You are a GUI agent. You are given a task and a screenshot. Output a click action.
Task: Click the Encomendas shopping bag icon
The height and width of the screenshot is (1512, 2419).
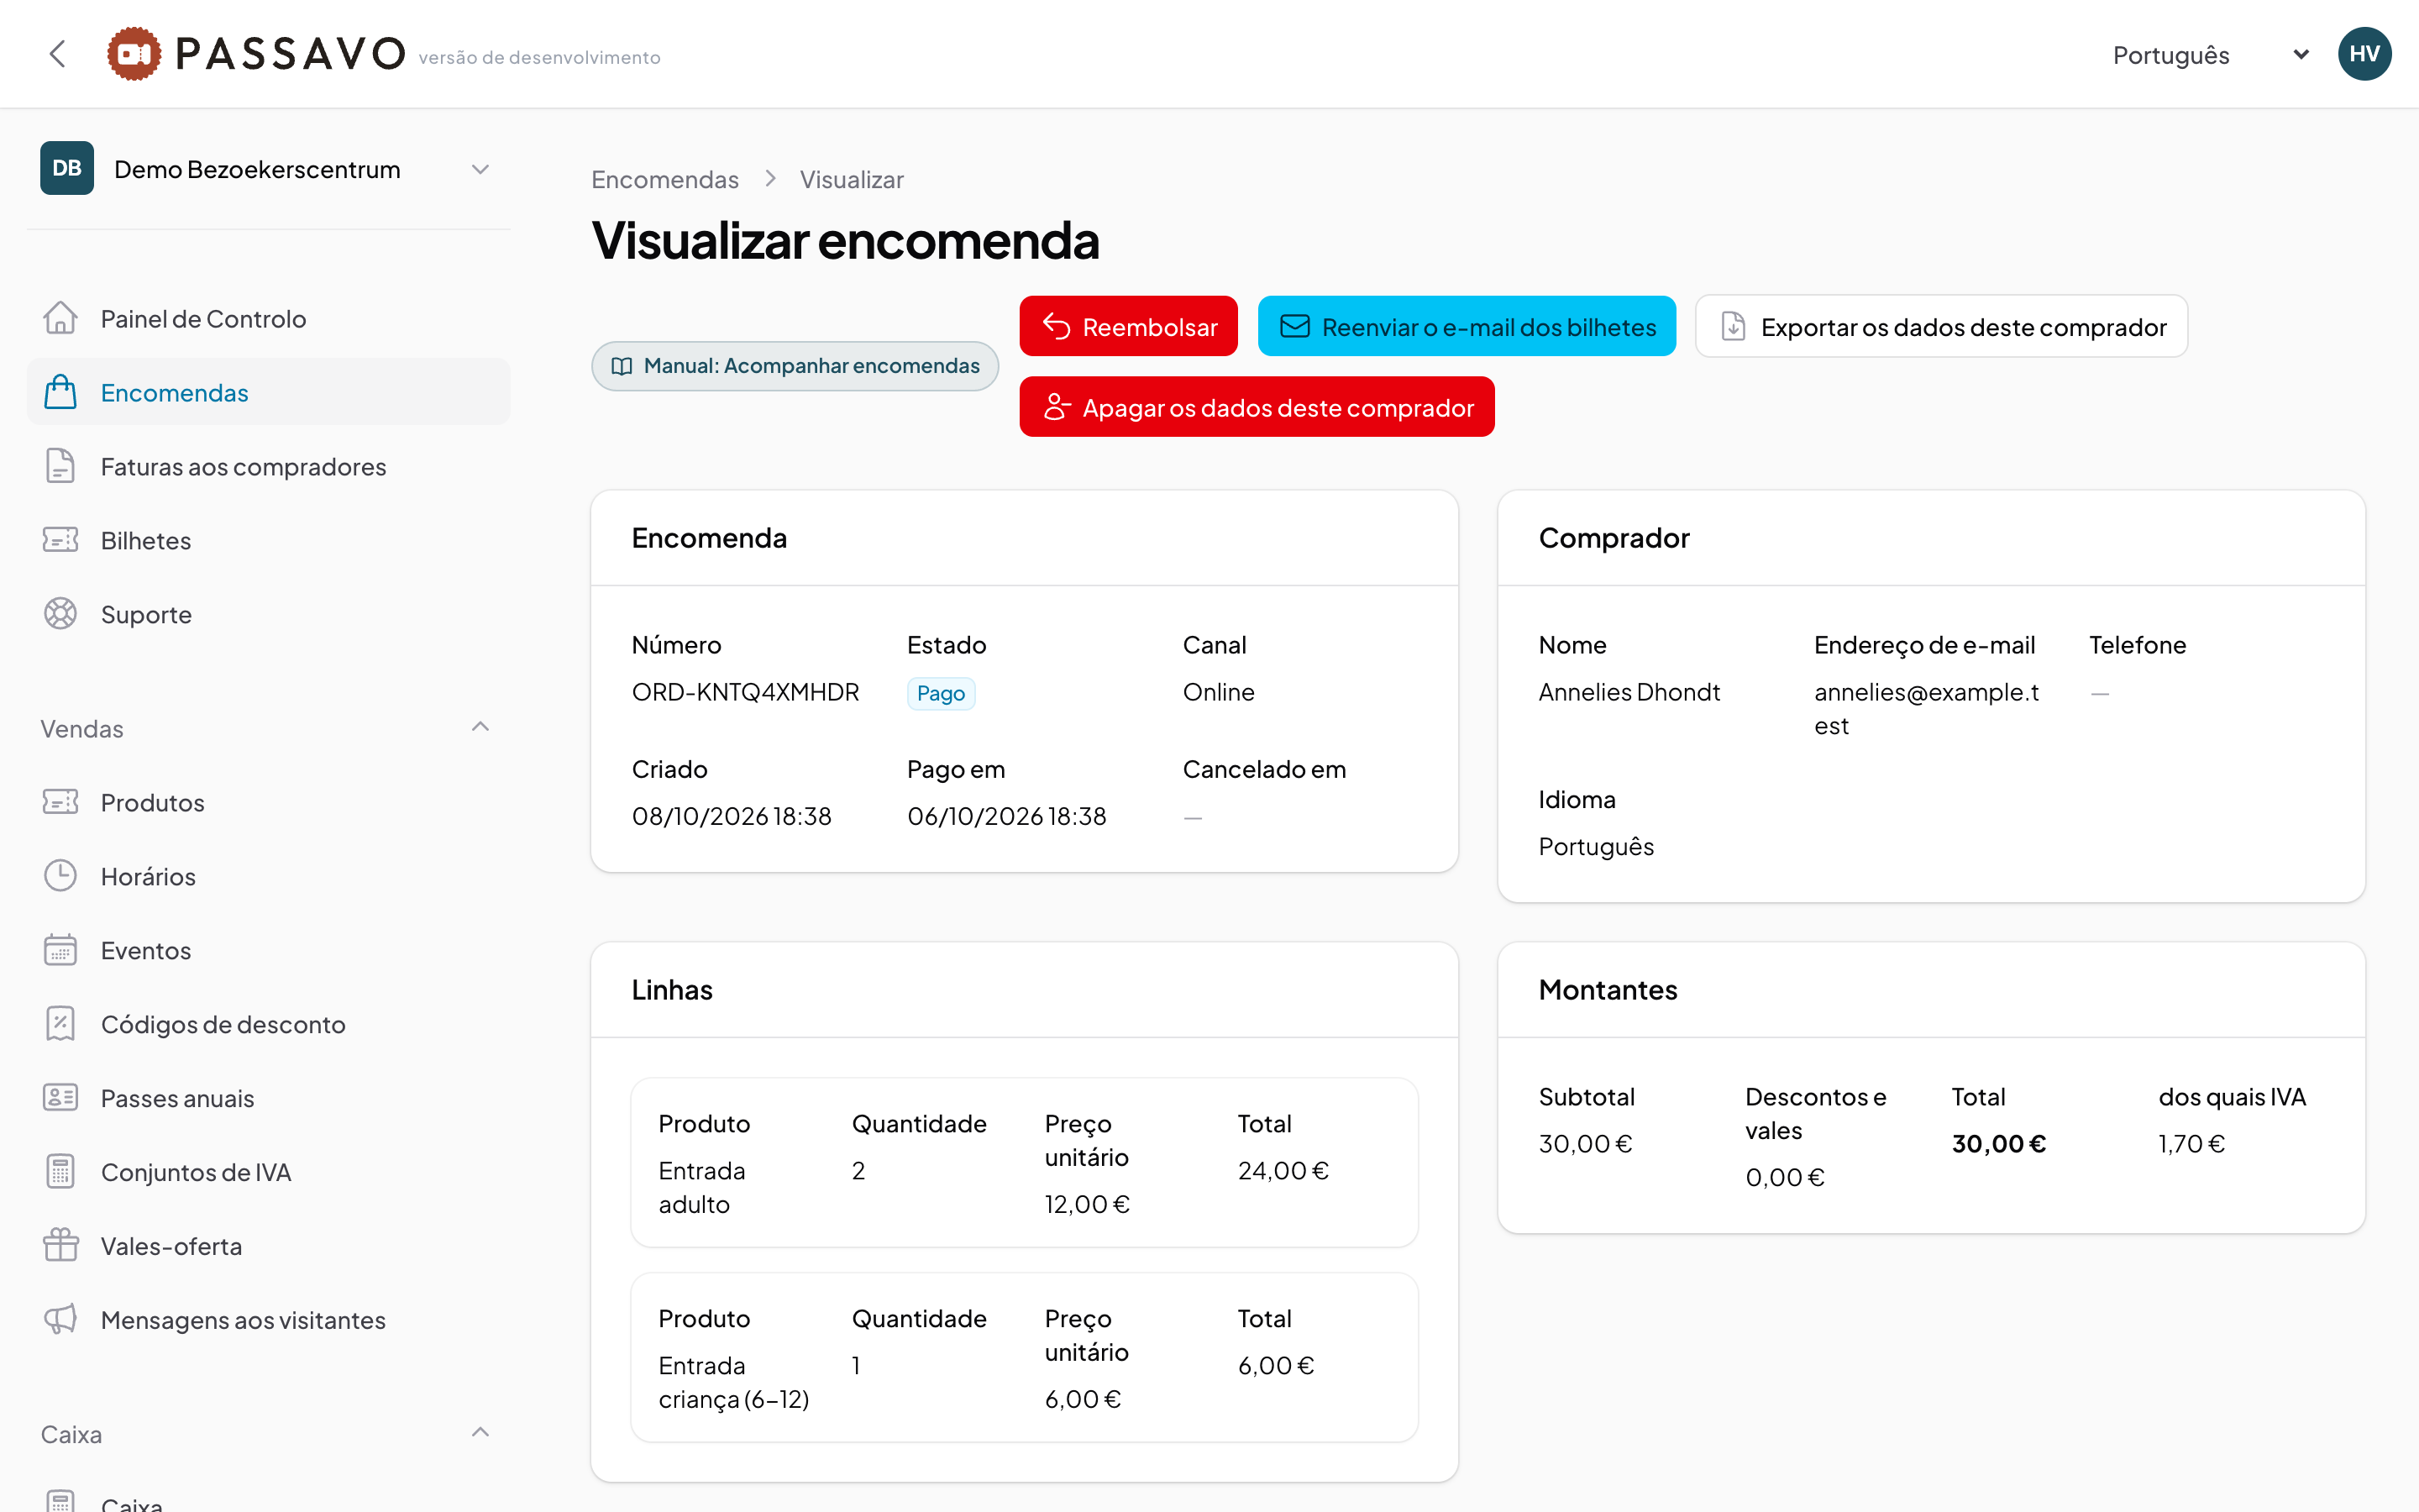point(60,392)
